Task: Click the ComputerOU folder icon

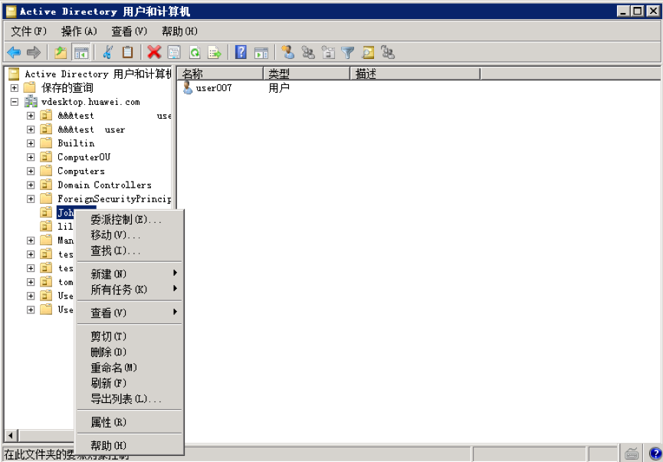Action: [46, 157]
